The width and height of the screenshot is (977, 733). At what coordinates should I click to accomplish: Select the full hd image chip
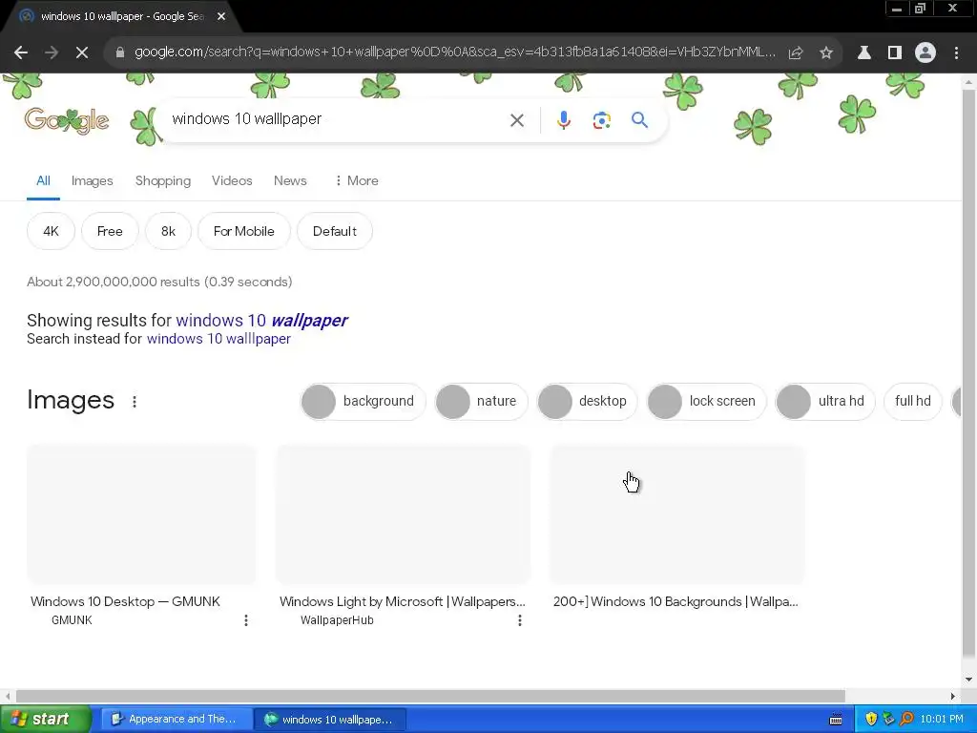click(x=913, y=402)
